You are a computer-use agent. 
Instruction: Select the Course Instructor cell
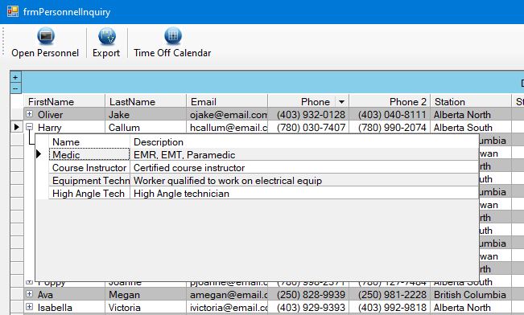89,167
